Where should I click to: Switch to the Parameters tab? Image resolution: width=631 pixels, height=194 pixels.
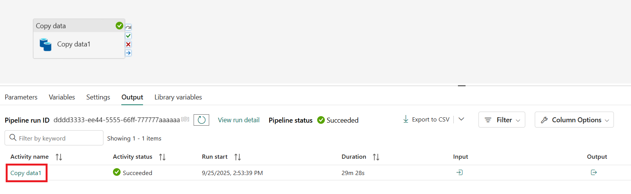(x=21, y=97)
